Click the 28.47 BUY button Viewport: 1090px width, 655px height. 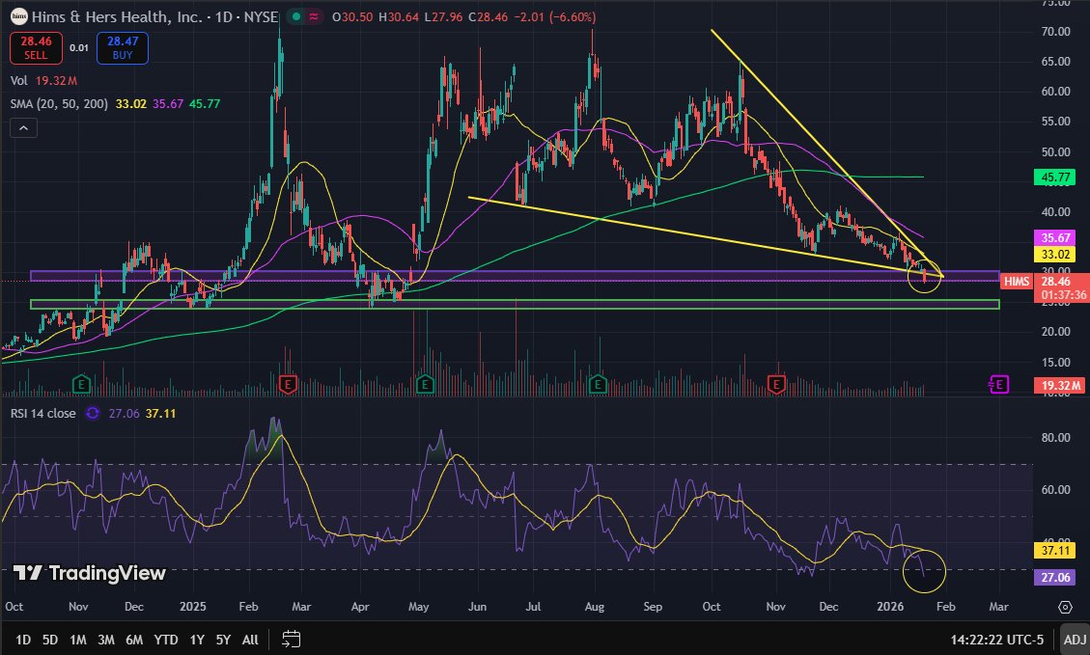click(123, 48)
